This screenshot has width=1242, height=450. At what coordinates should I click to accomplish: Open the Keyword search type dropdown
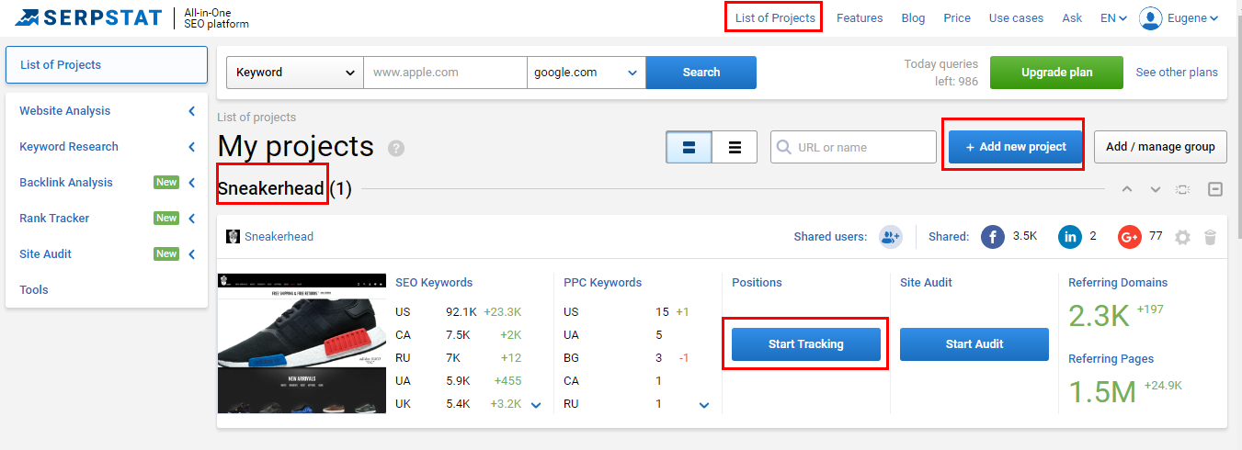[295, 73]
